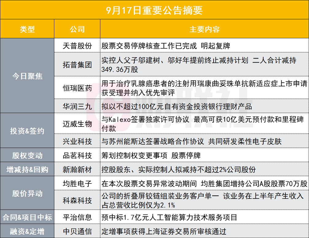Select the 类型 column header
Viewport: 309px width, 238px height.
click(27, 29)
